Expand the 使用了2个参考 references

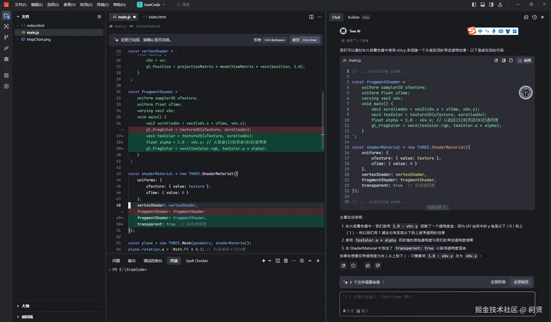355,41
